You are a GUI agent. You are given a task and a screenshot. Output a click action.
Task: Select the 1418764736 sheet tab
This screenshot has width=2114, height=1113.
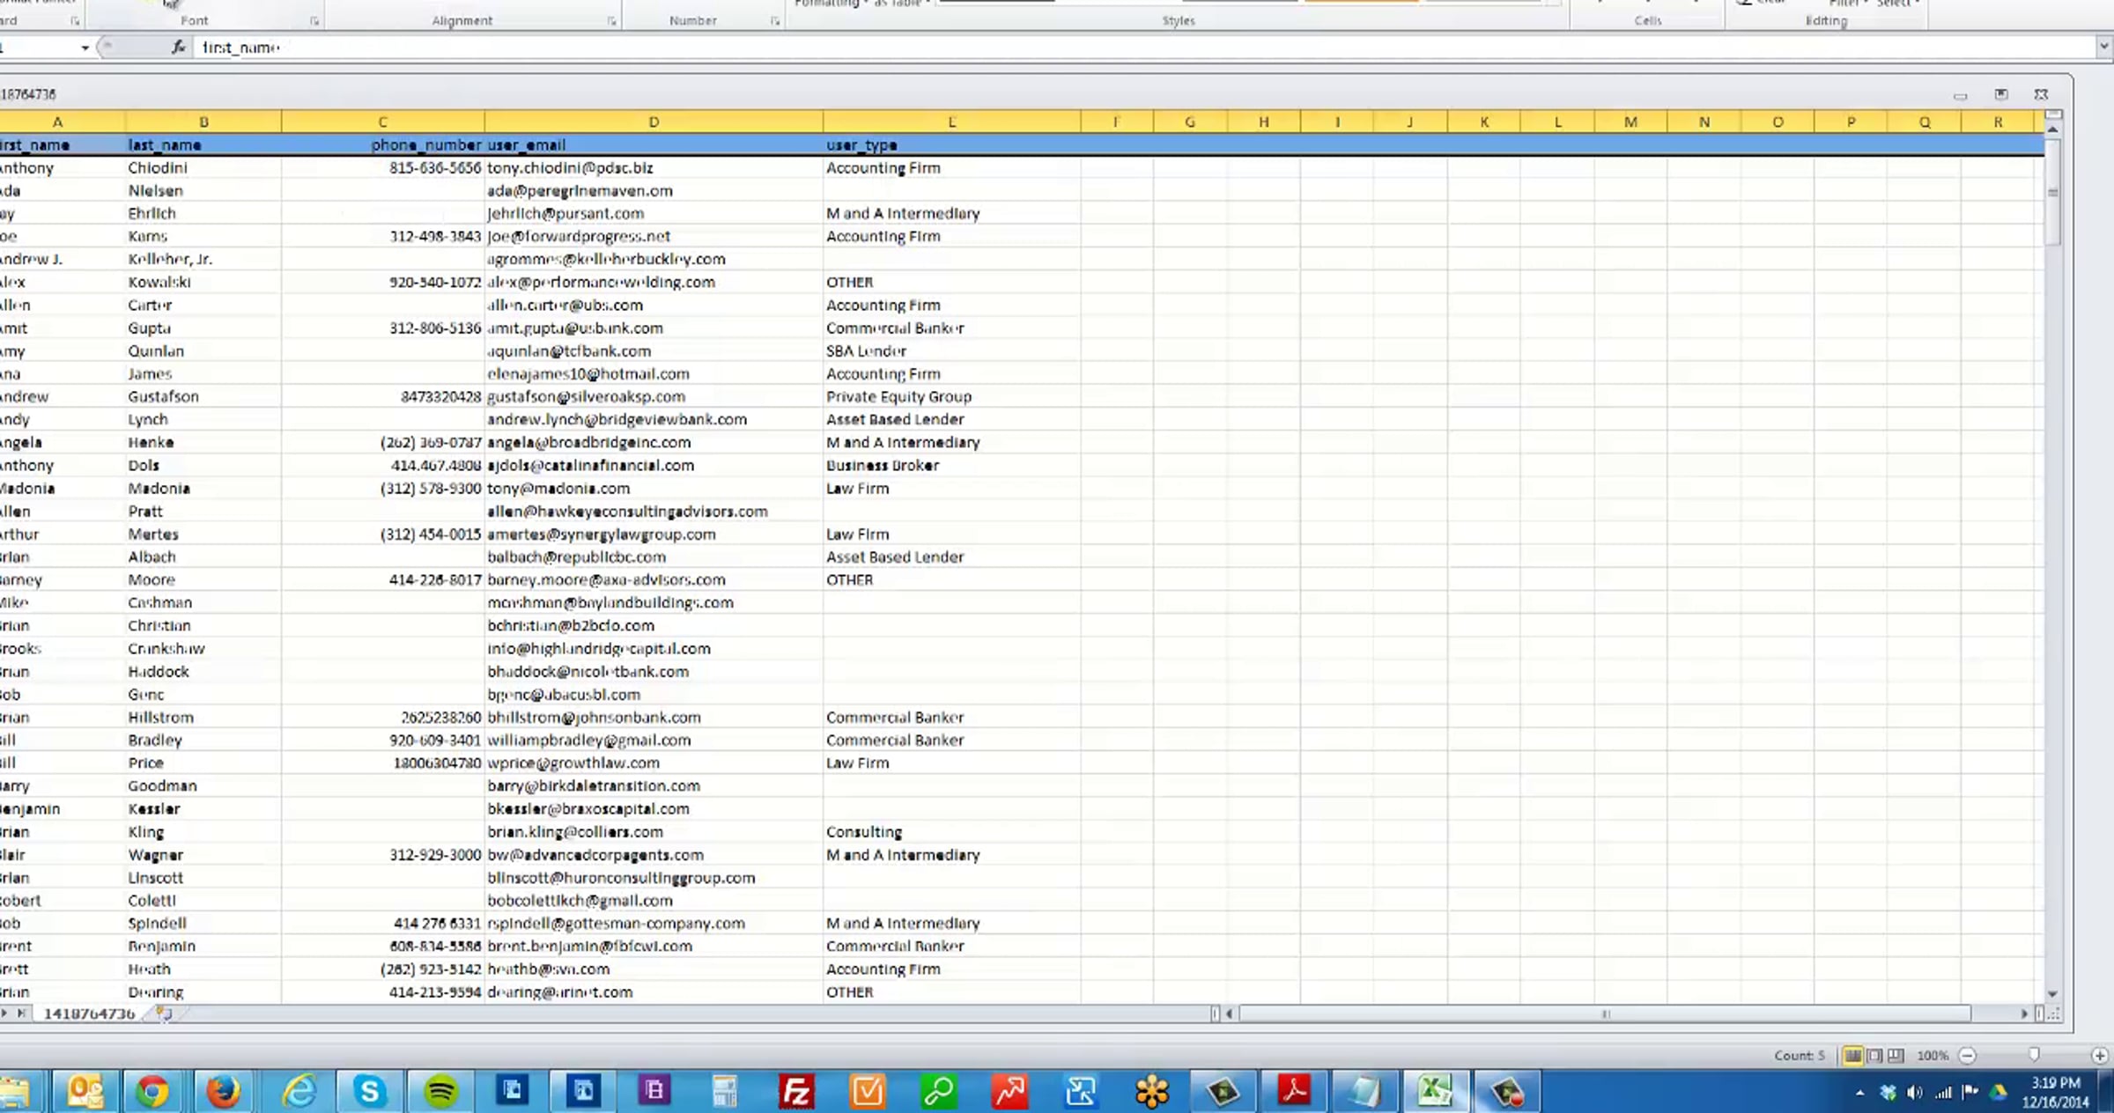[89, 1013]
